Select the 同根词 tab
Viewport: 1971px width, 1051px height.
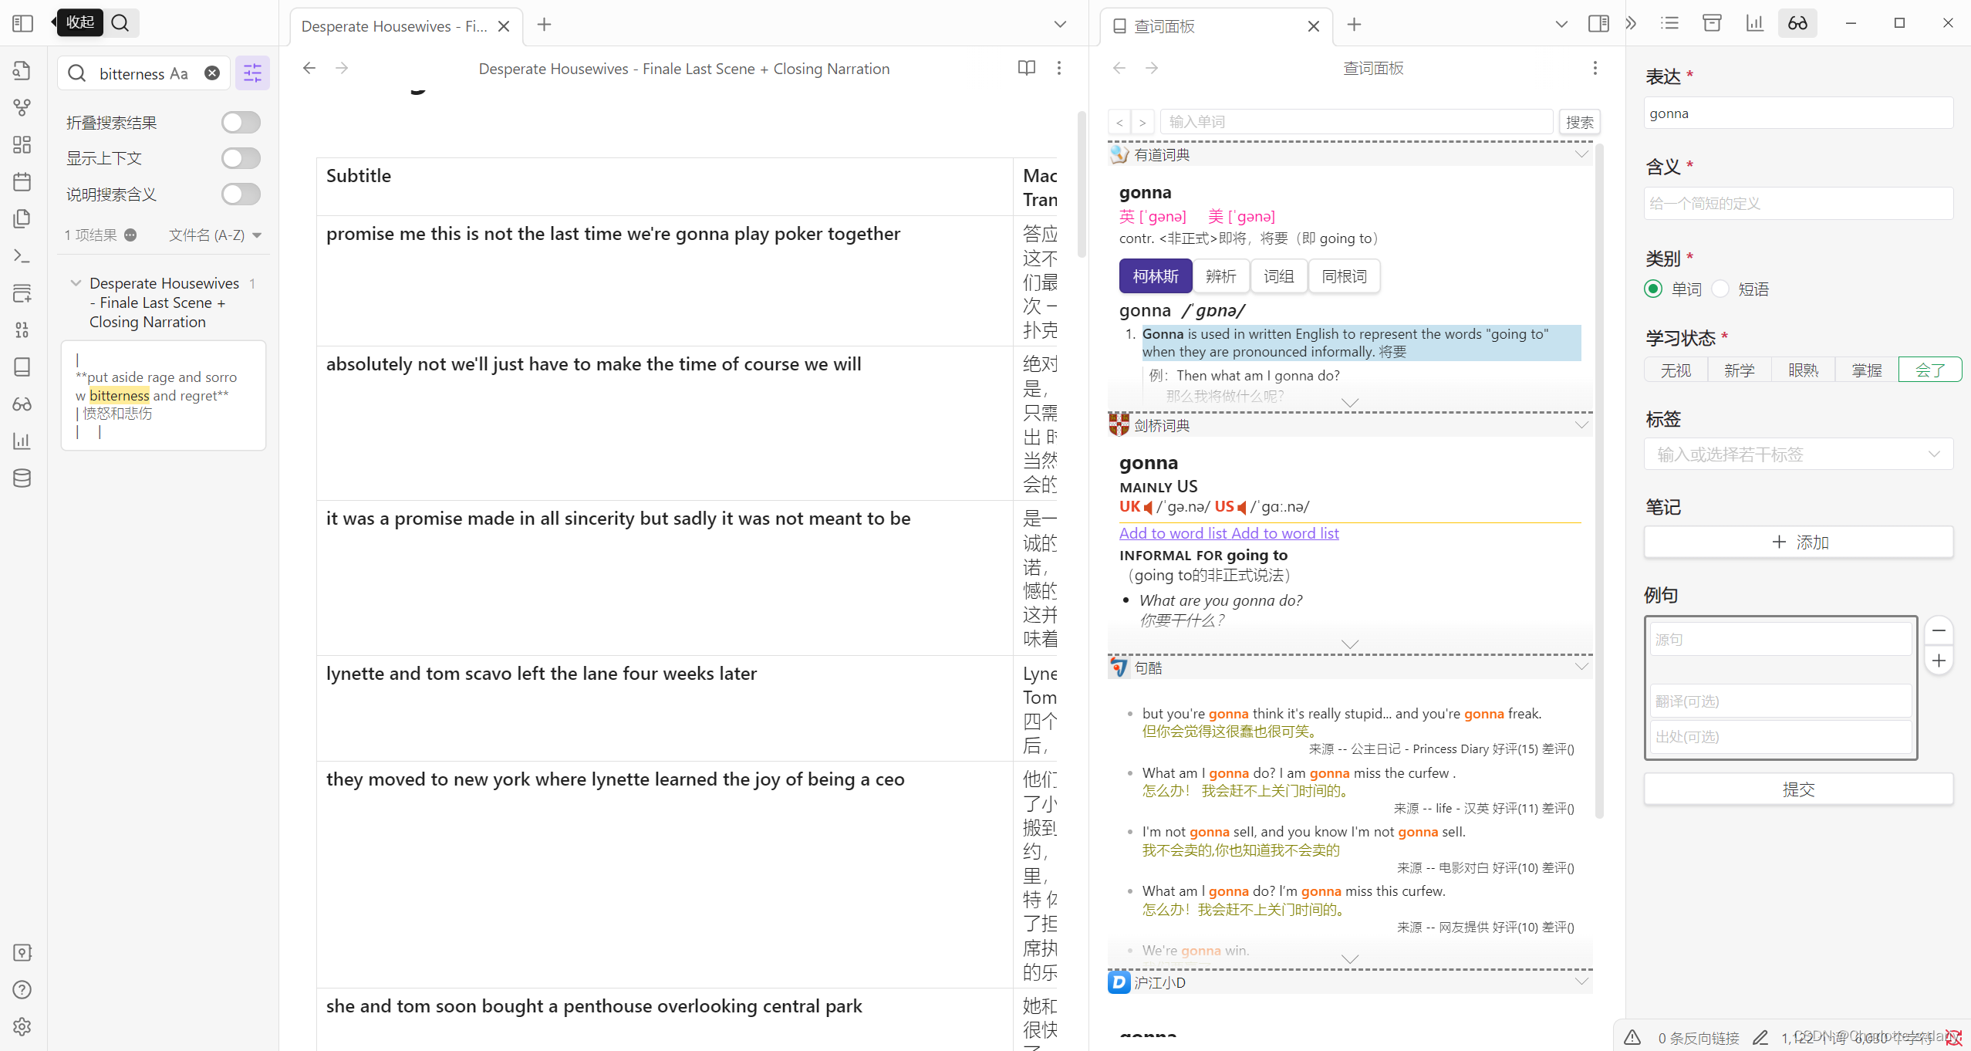click(x=1343, y=276)
